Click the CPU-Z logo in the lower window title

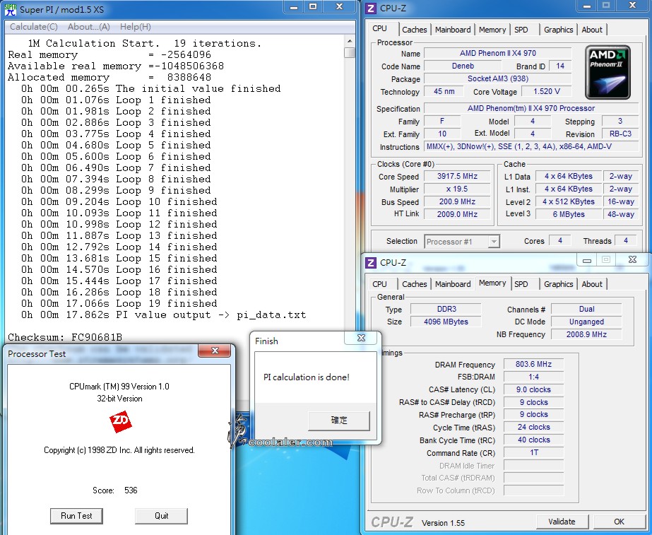(x=370, y=263)
